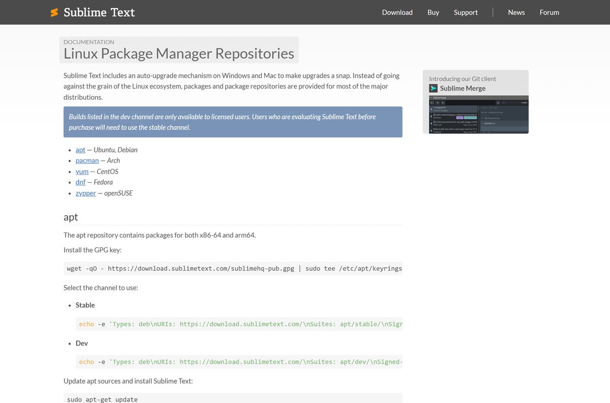This screenshot has height=403, width=610.
Task: Click 'Select the channel to use:' text
Action: click(101, 287)
